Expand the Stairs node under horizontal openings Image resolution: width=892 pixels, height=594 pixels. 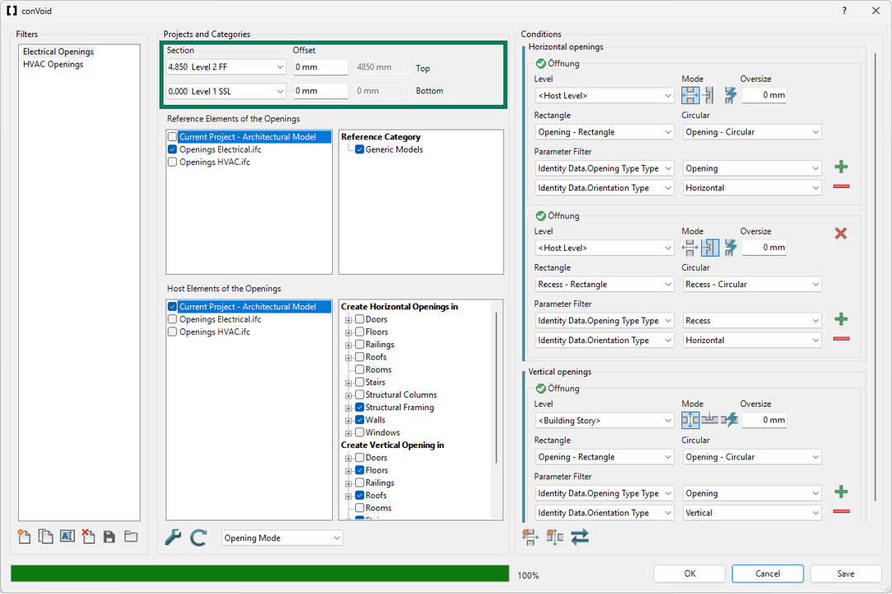(349, 383)
